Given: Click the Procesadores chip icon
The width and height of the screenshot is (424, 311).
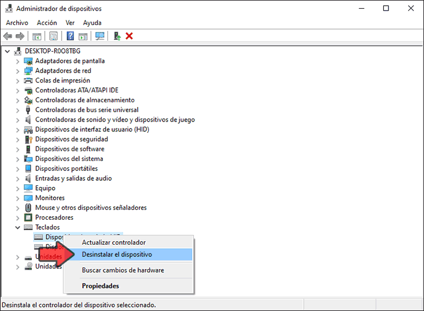Looking at the screenshot, I should (x=28, y=217).
